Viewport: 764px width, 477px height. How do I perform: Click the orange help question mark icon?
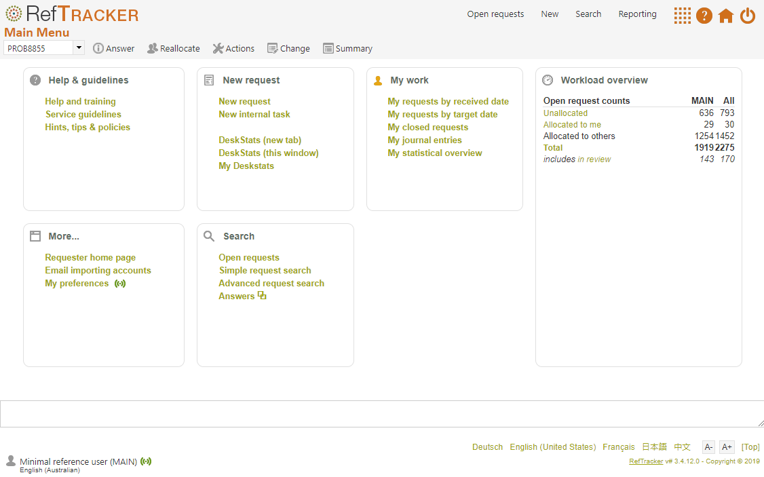(704, 16)
